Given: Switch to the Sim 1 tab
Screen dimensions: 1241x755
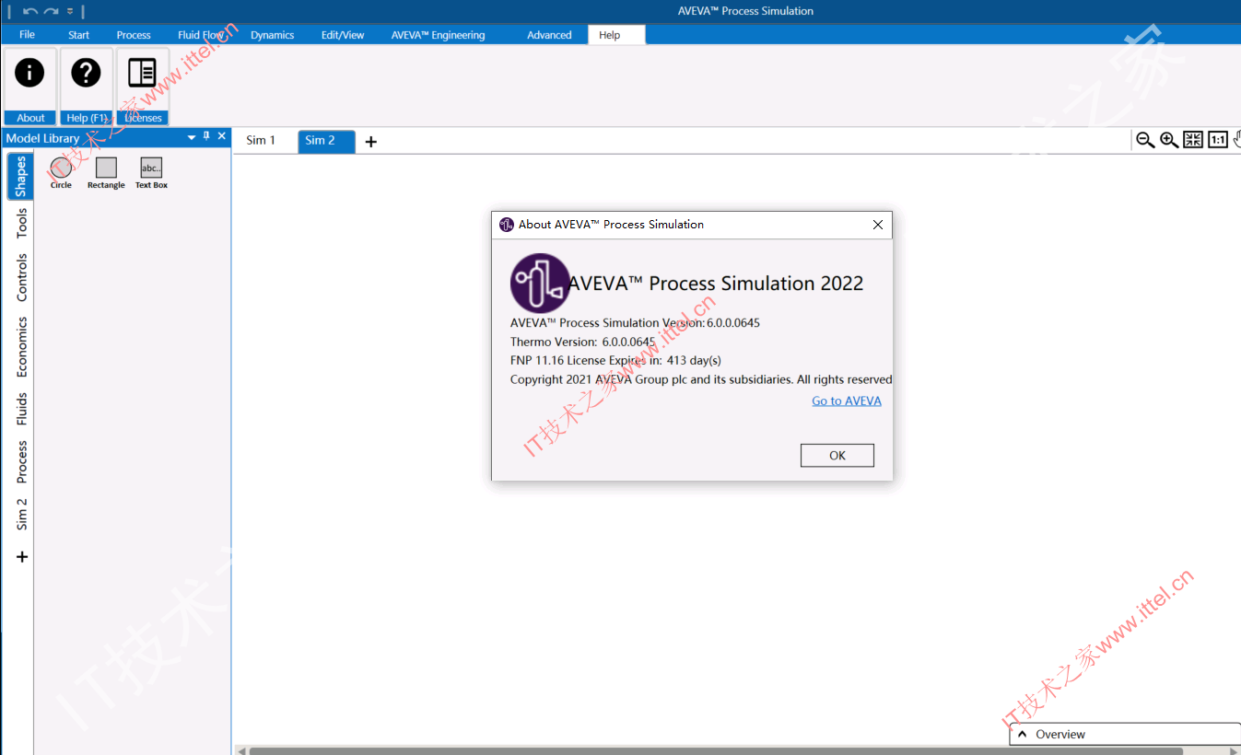Looking at the screenshot, I should coord(261,141).
